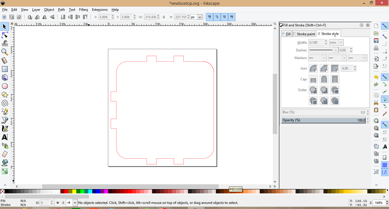This screenshot has width=389, height=209.
Task: Toggle the width-height lock icon
Action: (x=164, y=17)
